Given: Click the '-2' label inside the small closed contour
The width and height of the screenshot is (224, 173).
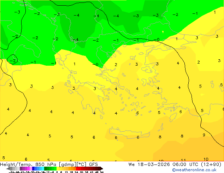Looking at the screenshot, I should coord(13,61).
